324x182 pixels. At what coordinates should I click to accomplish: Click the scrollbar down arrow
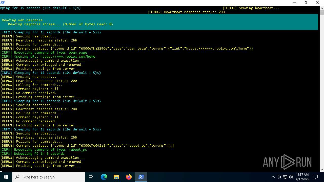(x=322, y=170)
